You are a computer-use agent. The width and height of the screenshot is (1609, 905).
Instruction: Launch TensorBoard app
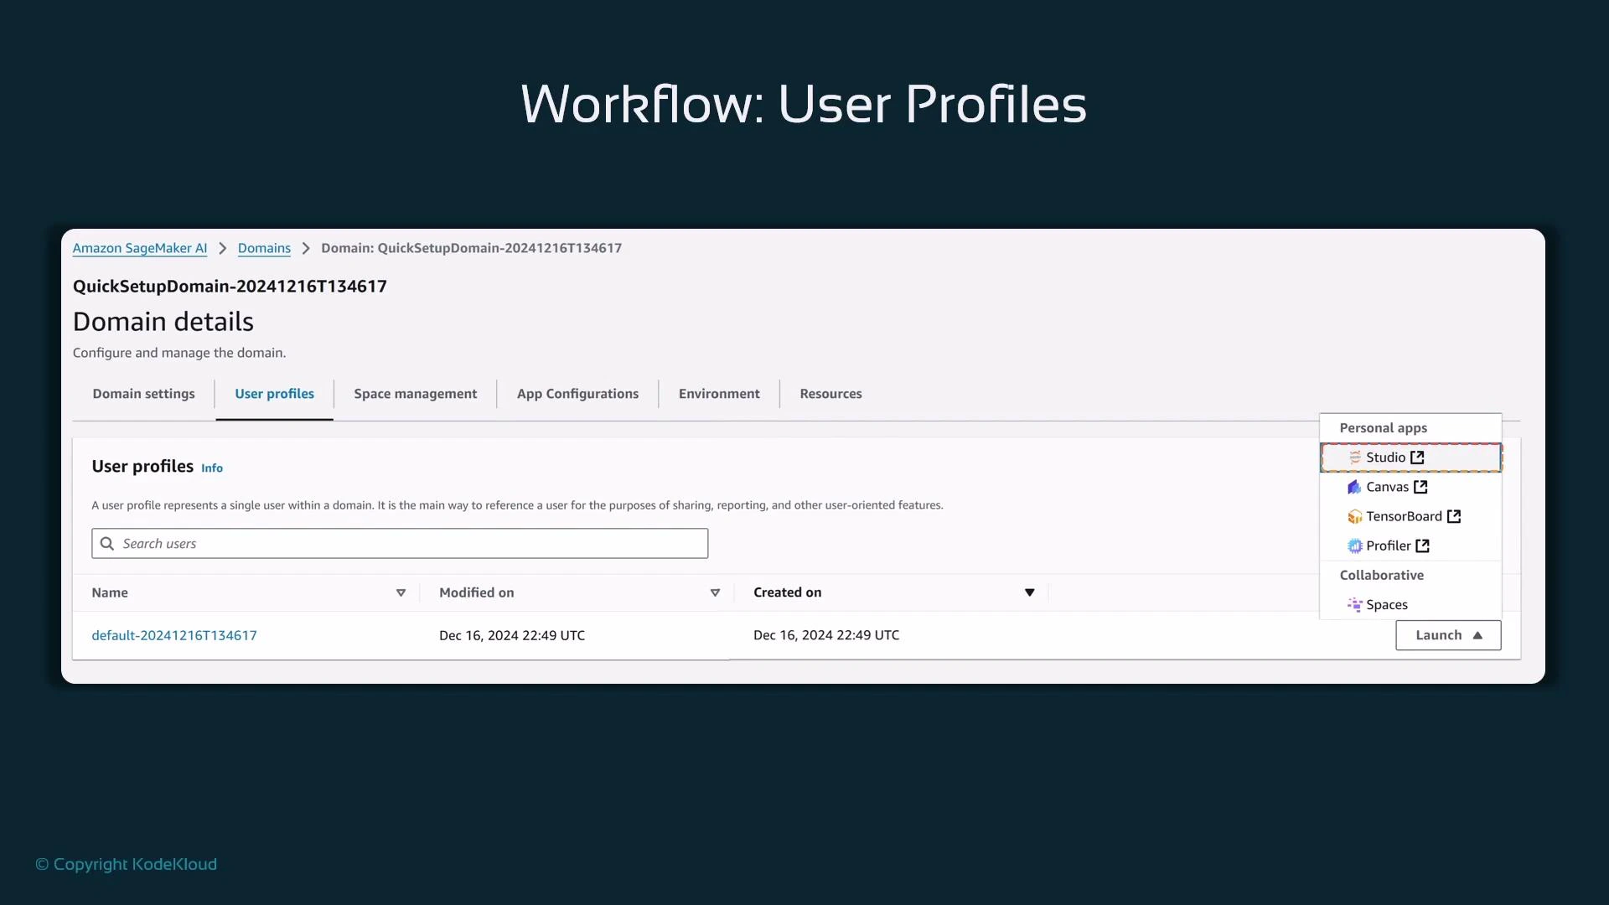tap(1405, 516)
